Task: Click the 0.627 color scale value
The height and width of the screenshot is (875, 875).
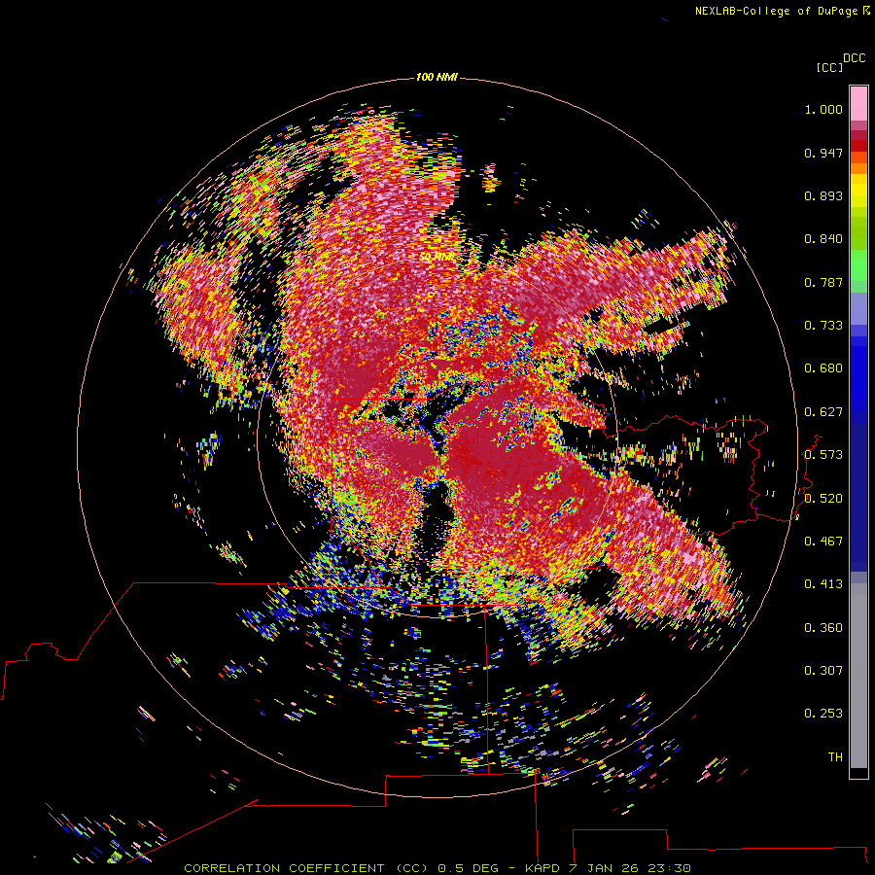Action: point(823,412)
